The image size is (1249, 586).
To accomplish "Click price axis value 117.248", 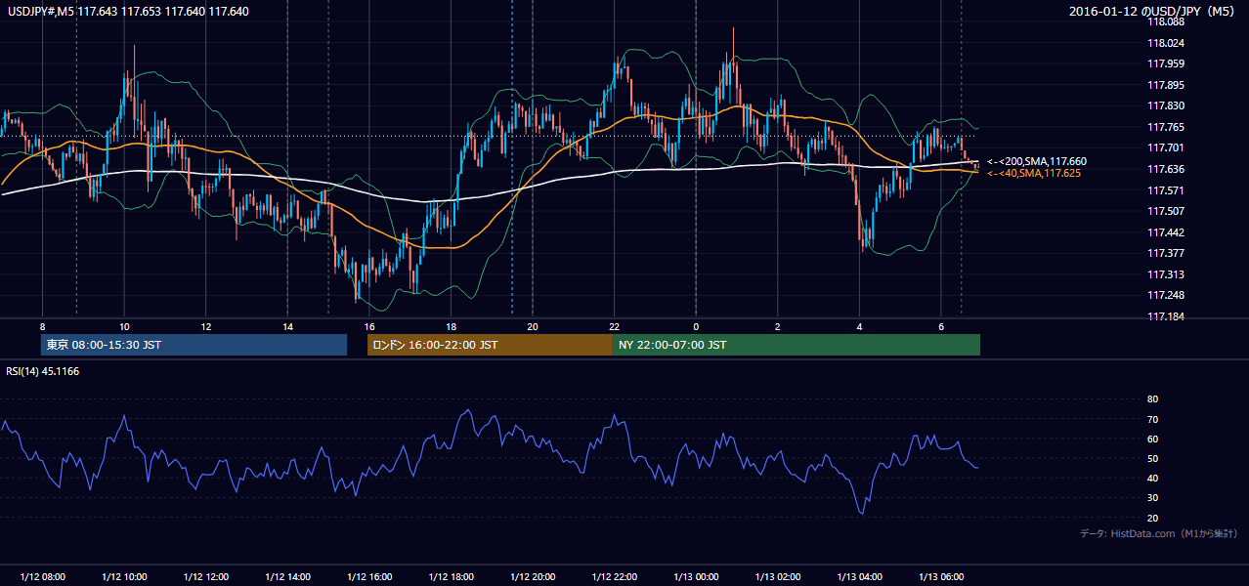I will coord(1165,295).
